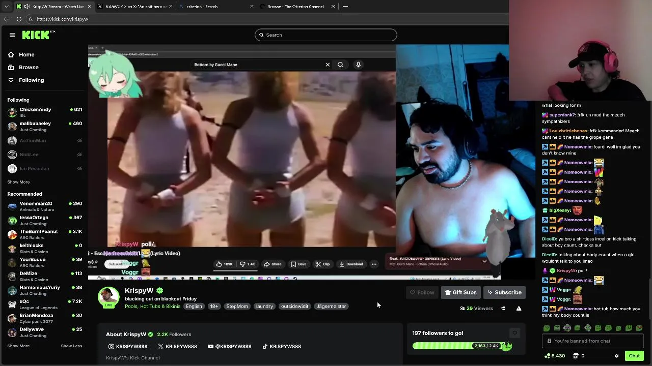652x366 pixels.
Task: Click the English language tag
Action: (194, 307)
